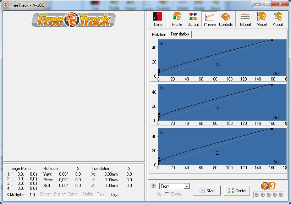Open the Profile panel

[177, 19]
